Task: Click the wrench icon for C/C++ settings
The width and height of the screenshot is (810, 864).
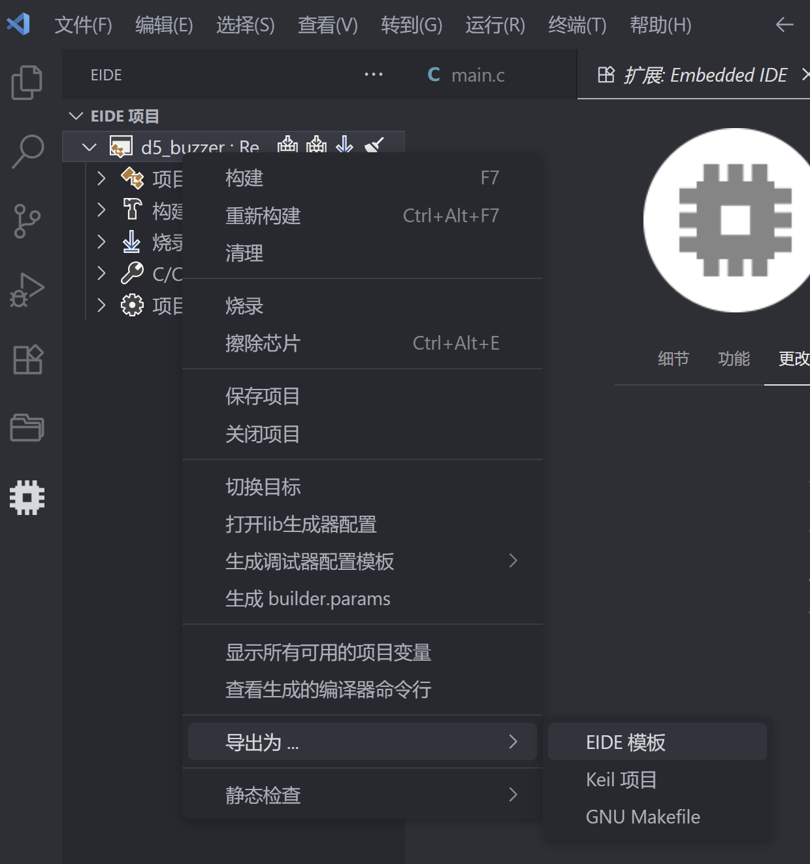Action: 133,273
